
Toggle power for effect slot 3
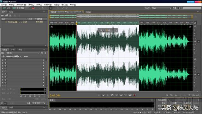click(x=5, y=66)
